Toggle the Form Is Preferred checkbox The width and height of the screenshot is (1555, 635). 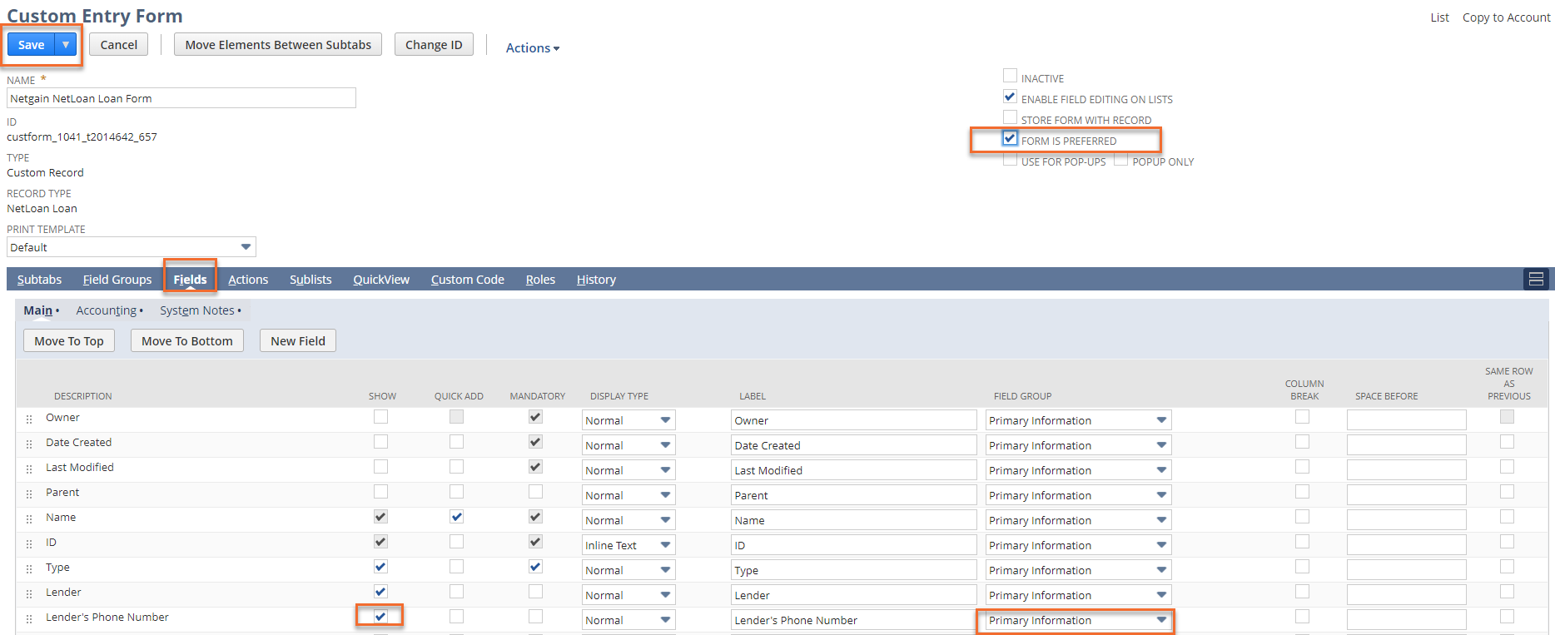(x=1010, y=138)
